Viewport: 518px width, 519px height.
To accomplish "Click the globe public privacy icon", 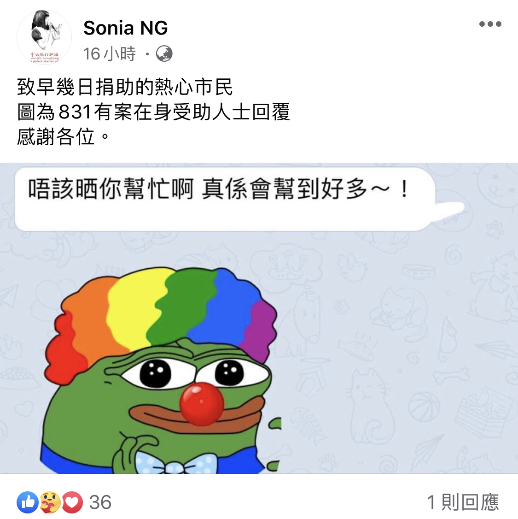I will pyautogui.click(x=164, y=53).
